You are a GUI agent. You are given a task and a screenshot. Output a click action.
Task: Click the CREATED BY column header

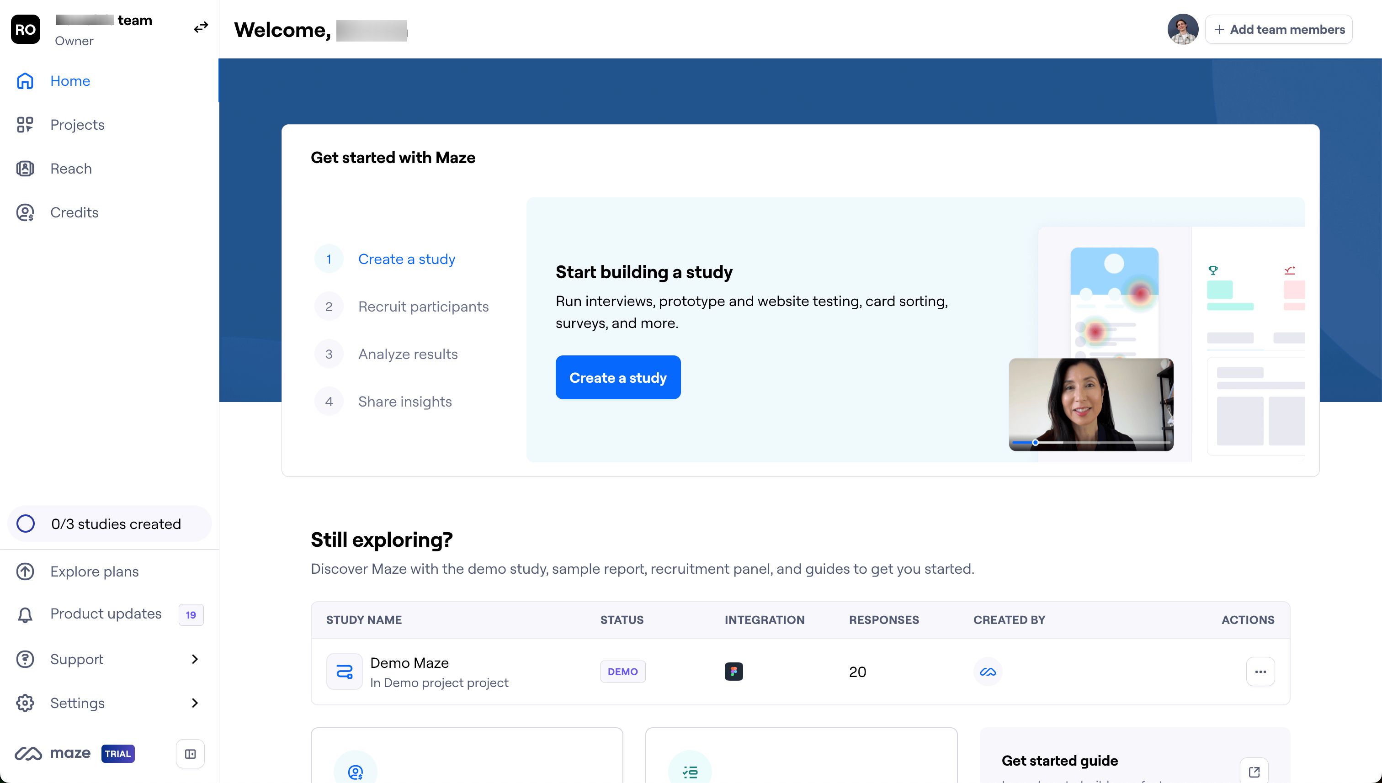coord(1009,619)
